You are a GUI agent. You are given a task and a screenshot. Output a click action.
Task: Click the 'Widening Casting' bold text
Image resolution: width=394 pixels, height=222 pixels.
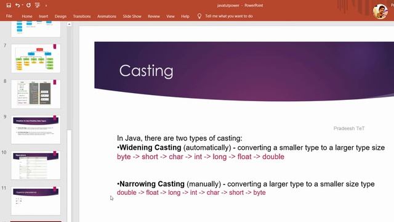[150, 147]
